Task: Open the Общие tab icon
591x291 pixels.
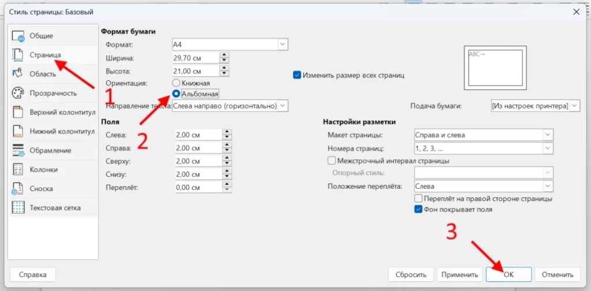Action: pos(18,36)
